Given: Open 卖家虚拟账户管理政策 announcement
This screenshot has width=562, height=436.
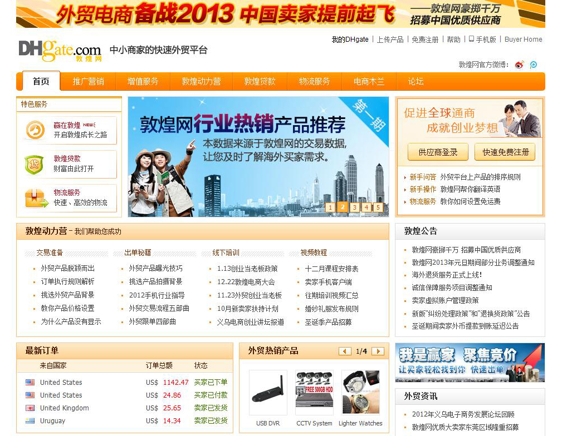Looking at the screenshot, I should coord(445,300).
